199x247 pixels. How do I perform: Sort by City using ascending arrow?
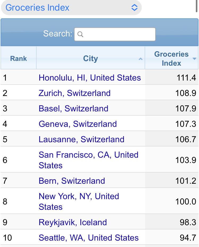tap(141, 59)
